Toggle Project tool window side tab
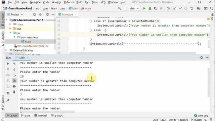The width and height of the screenshot is (215, 121). click(3, 20)
